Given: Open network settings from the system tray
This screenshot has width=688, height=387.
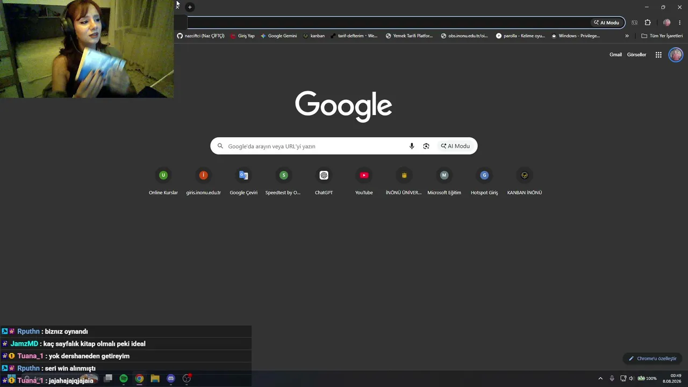Looking at the screenshot, I should [623, 378].
